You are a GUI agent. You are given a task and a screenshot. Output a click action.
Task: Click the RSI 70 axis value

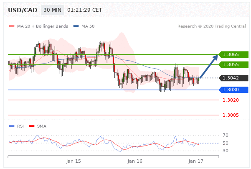pos(226,135)
